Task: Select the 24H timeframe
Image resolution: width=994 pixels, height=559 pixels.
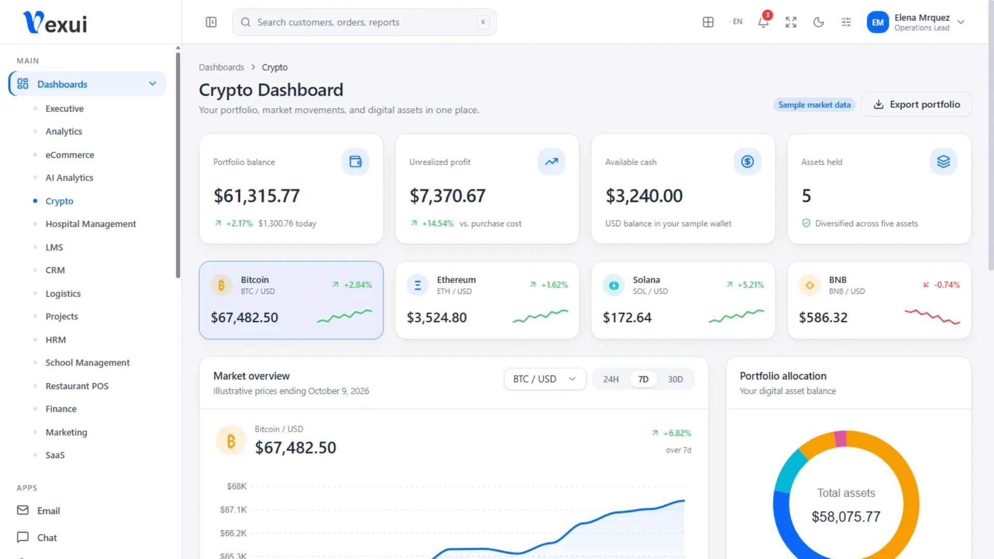Action: click(611, 379)
